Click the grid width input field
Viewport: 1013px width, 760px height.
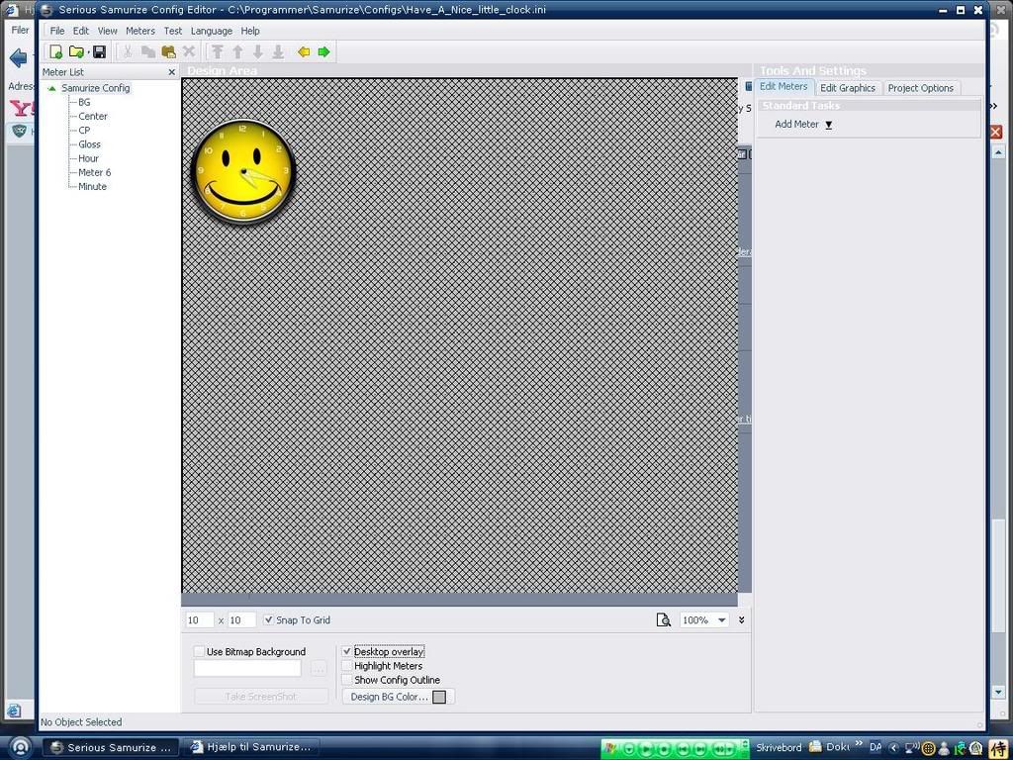point(199,619)
